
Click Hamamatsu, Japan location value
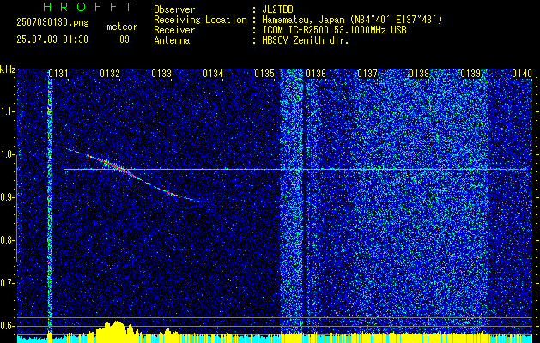[x=352, y=20]
